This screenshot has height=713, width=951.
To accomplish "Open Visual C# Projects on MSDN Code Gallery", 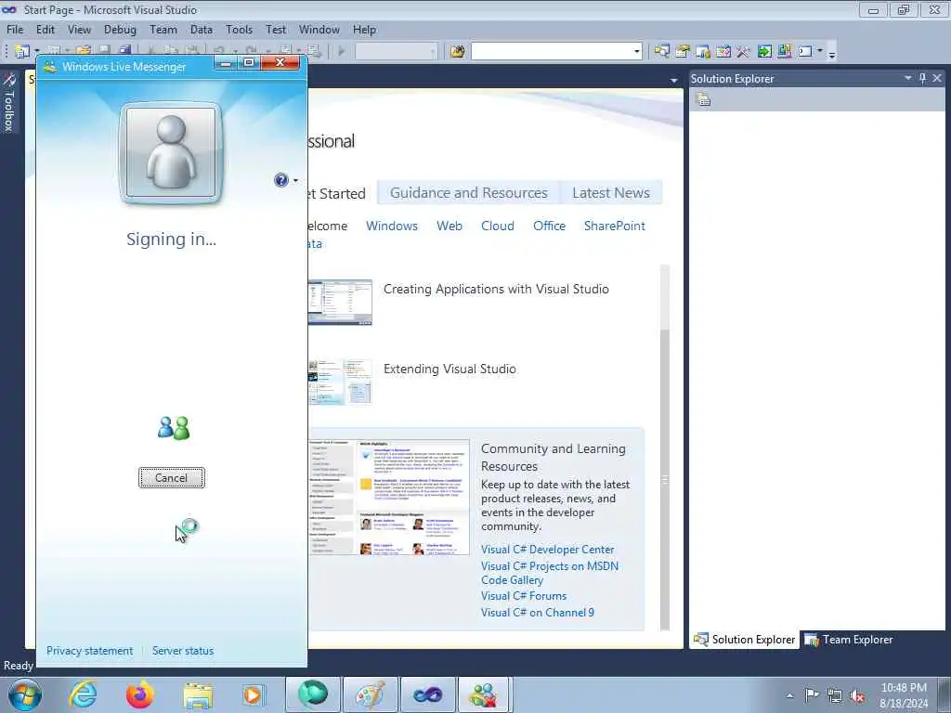I will pos(550,573).
